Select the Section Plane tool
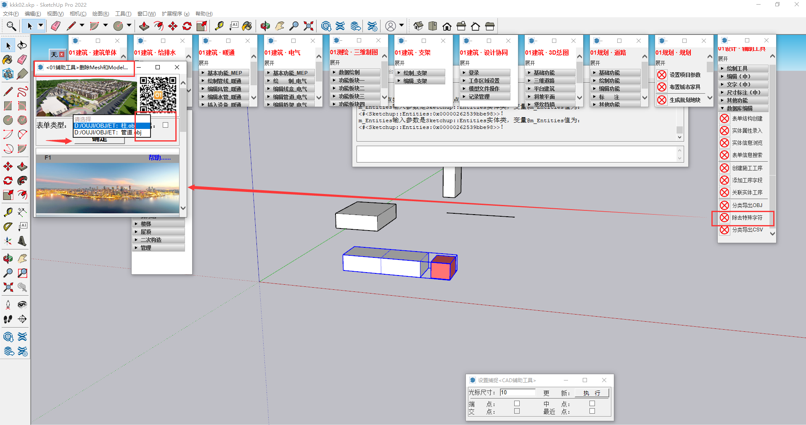The image size is (806, 425). point(22,319)
